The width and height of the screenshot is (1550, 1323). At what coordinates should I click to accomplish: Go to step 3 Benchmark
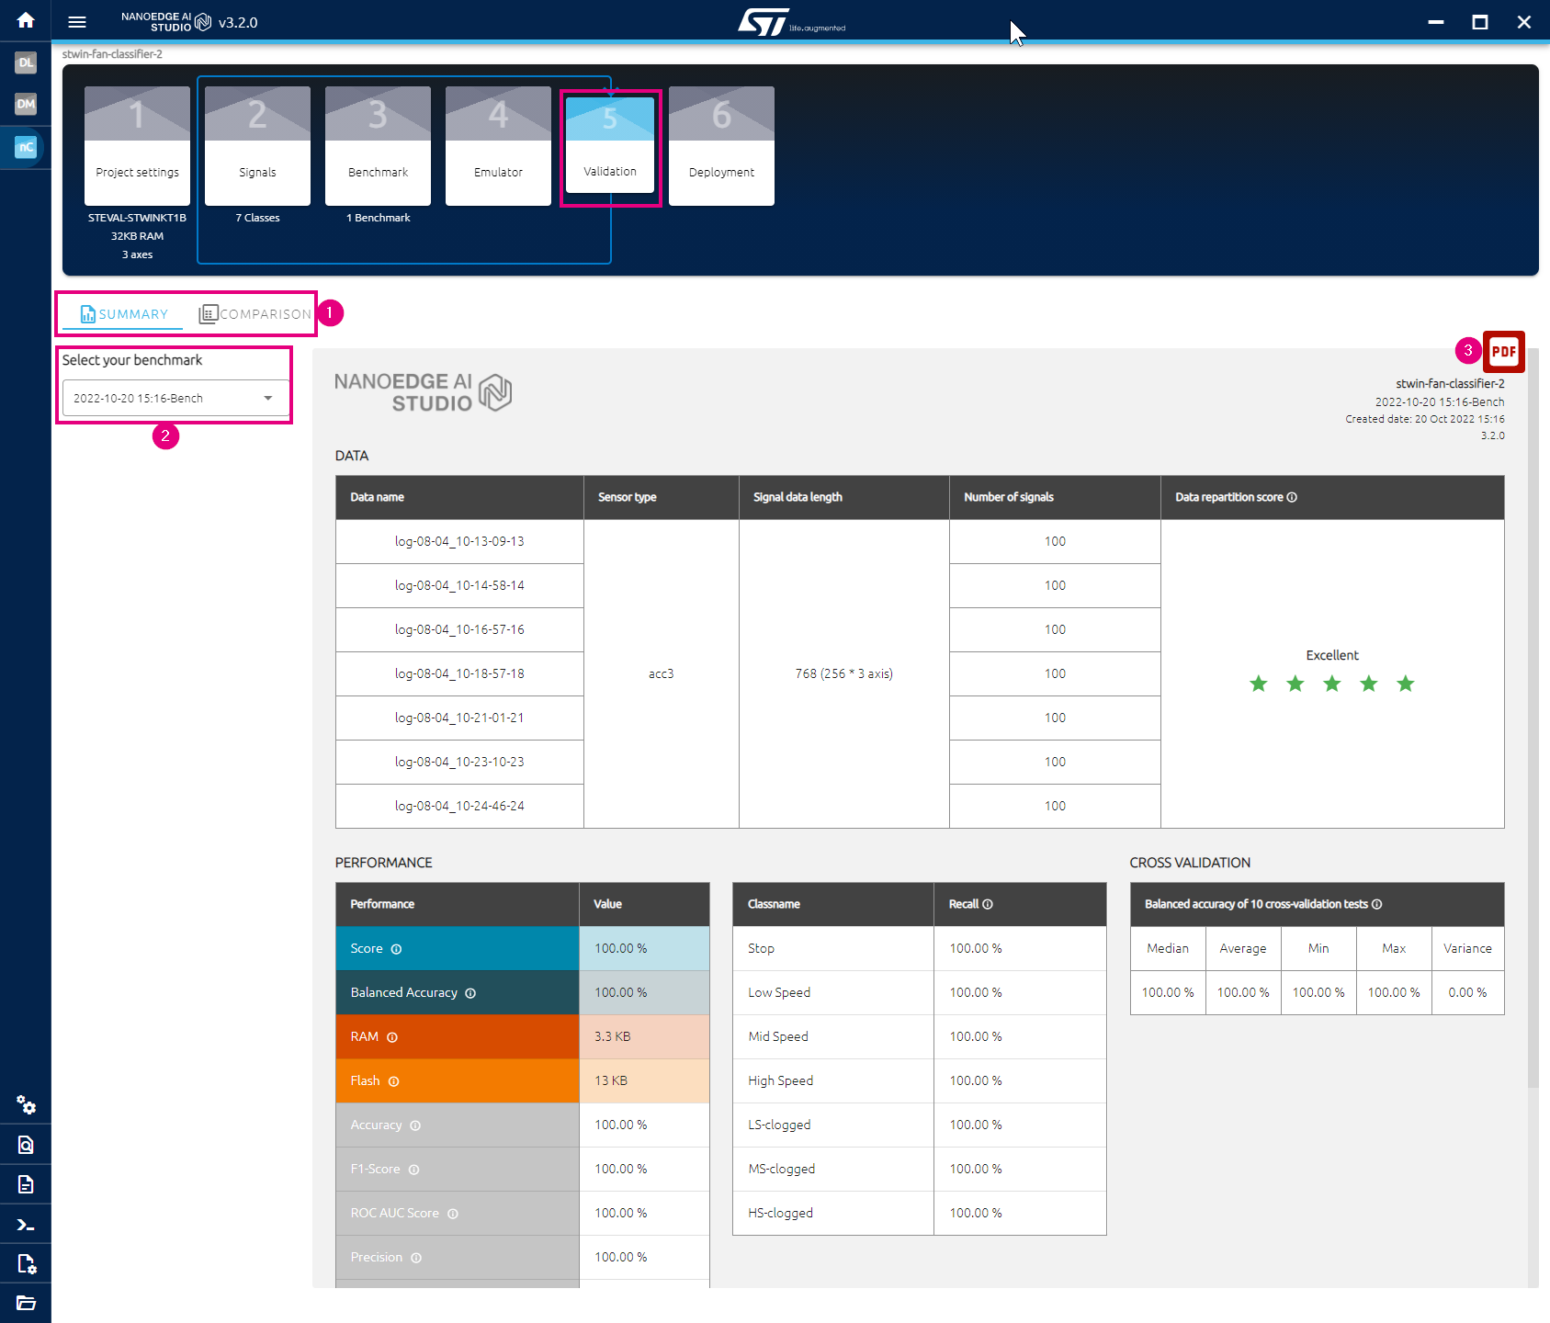[x=378, y=145]
